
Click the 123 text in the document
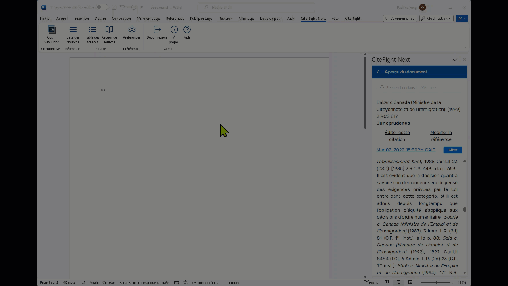(x=102, y=90)
